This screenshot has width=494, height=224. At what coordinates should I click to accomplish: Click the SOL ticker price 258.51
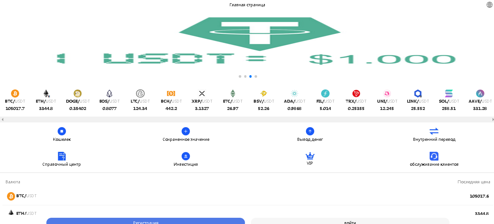[x=449, y=109]
